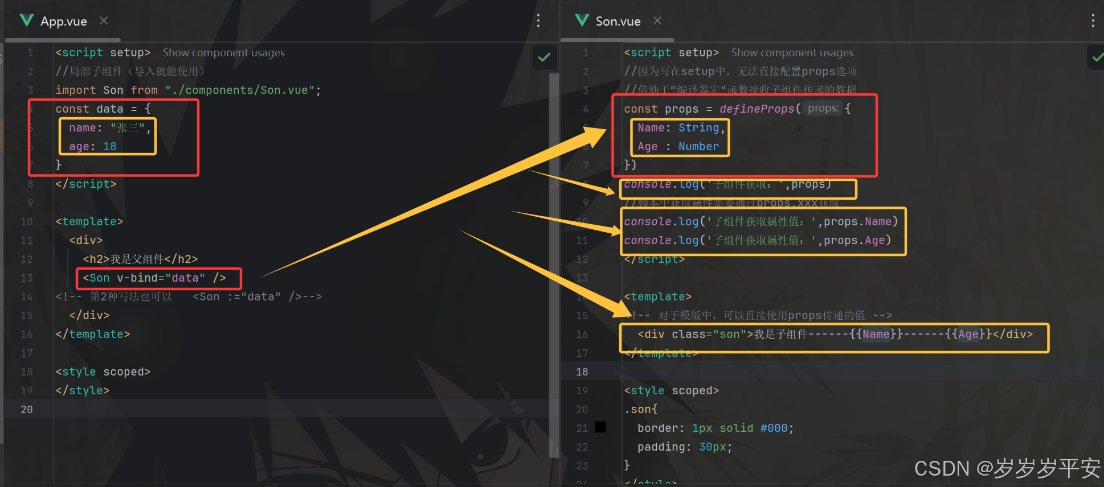Image resolution: width=1104 pixels, height=487 pixels.
Task: Open Show component usages in App.vue
Action: point(224,52)
